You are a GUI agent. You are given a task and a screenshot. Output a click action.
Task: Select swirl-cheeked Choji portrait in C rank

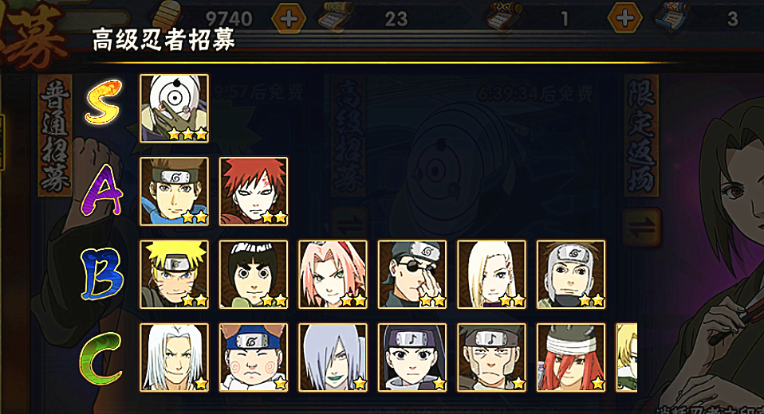[254, 357]
